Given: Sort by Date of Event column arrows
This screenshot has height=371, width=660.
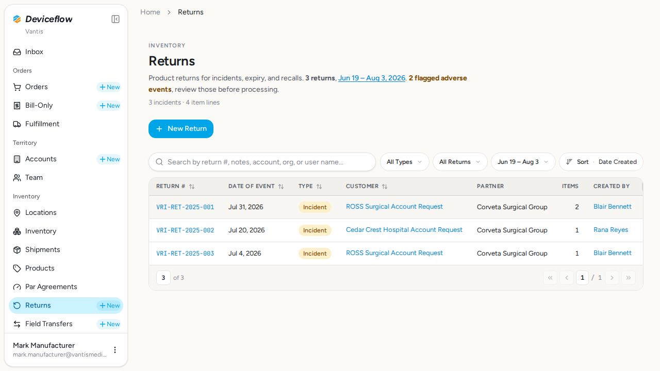Looking at the screenshot, I should pyautogui.click(x=281, y=187).
